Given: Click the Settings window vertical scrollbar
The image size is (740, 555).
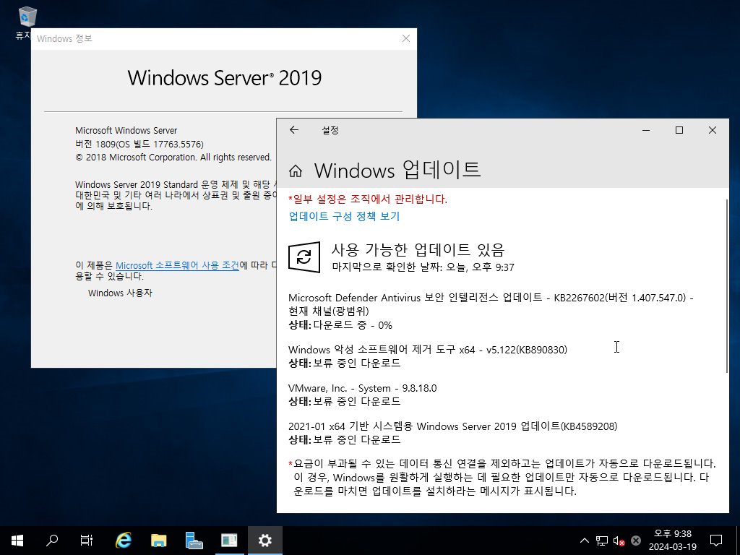Looking at the screenshot, I should 727,285.
